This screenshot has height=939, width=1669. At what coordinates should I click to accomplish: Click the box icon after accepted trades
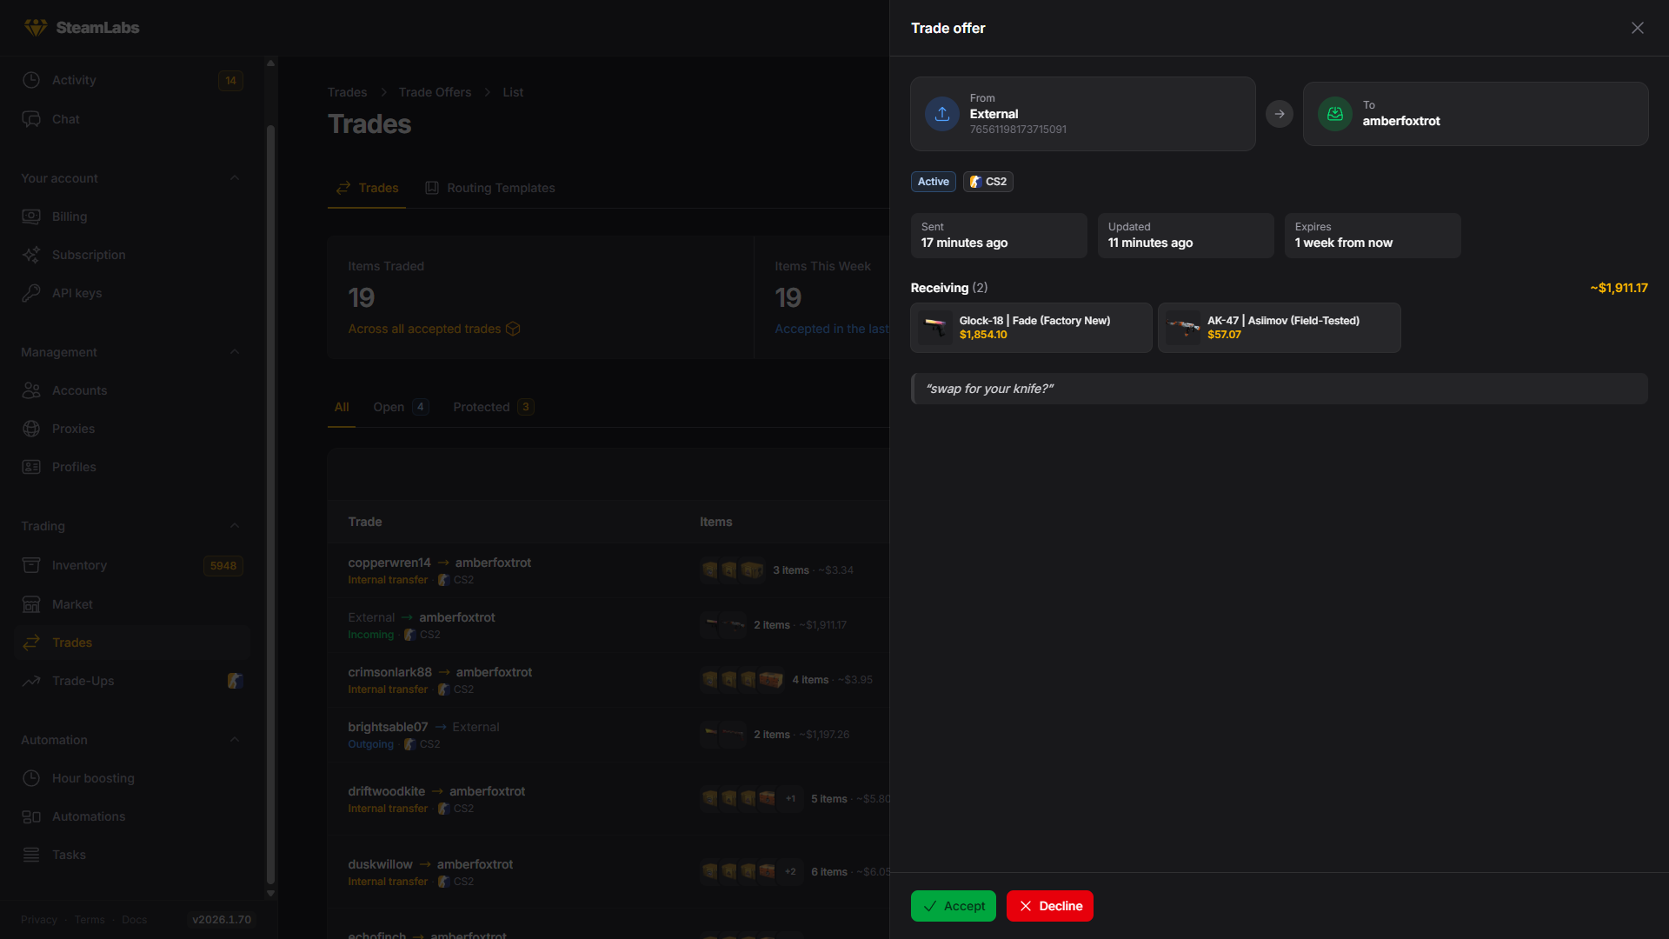tap(513, 329)
